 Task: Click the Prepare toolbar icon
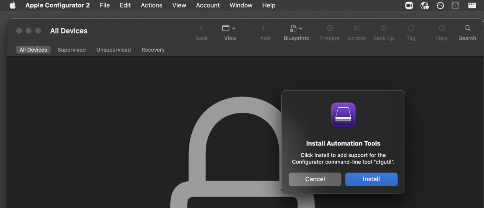click(x=330, y=28)
